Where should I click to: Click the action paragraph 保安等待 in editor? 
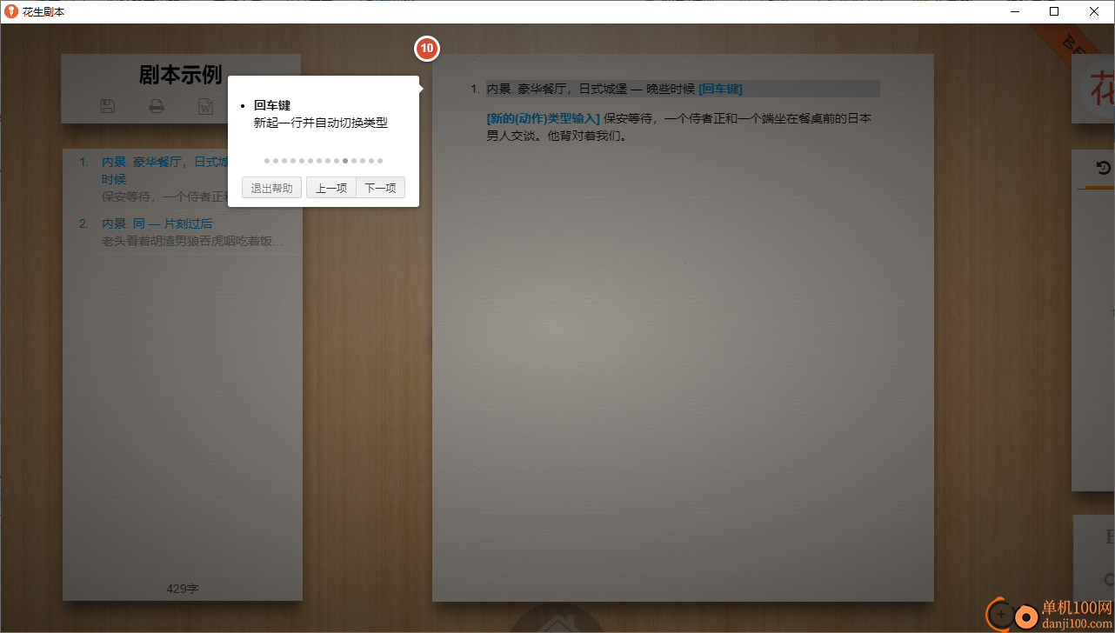coord(679,127)
